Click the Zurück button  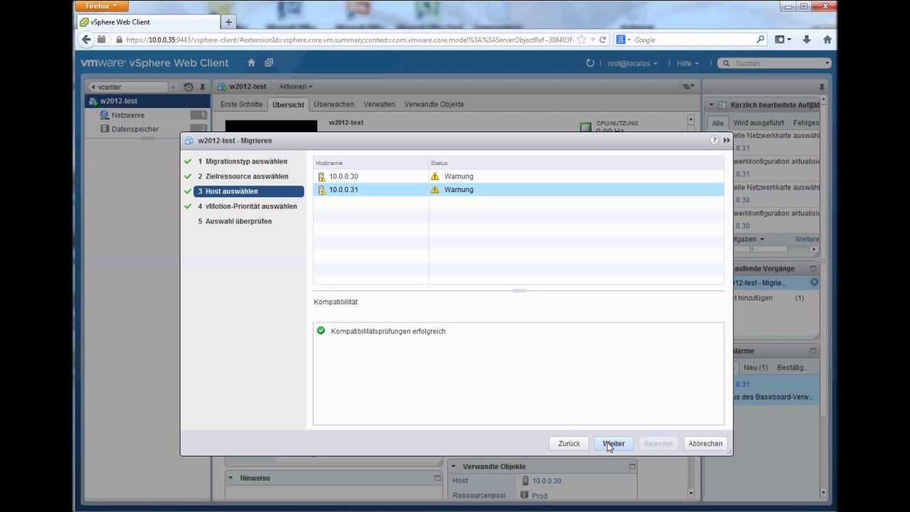[x=569, y=443]
